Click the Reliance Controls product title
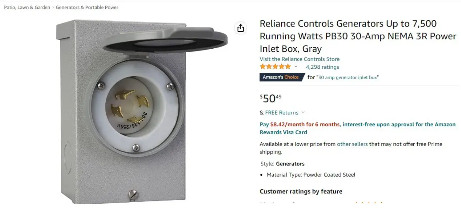 tap(358, 36)
